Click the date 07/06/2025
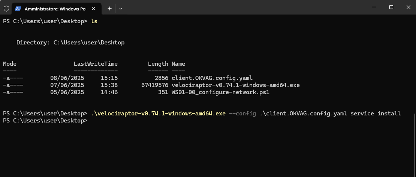 click(x=67, y=85)
